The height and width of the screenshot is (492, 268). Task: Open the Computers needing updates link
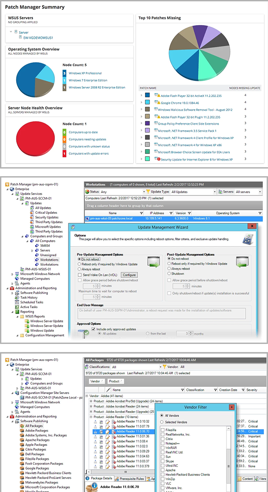(x=88, y=139)
